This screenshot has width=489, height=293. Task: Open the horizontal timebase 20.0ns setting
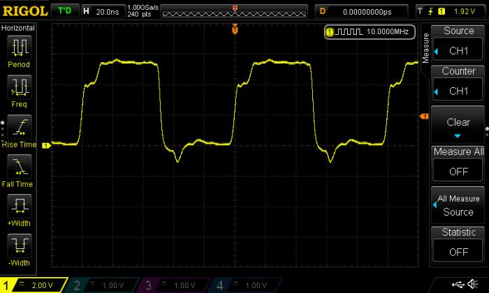click(103, 12)
